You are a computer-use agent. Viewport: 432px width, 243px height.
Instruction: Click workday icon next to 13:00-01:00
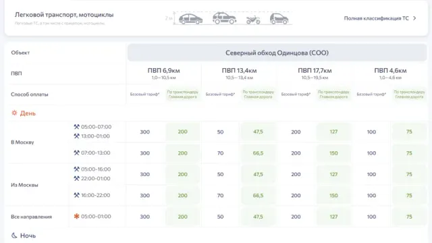click(76, 136)
